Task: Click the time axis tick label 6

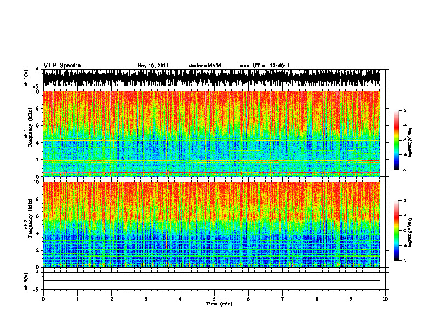Action: click(249, 299)
